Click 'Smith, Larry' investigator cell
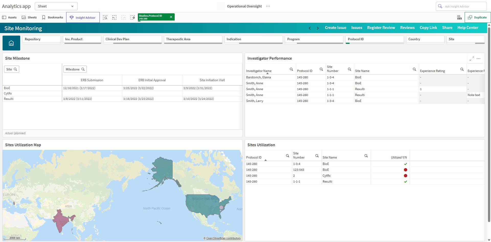The image size is (491, 242). [x=270, y=101]
